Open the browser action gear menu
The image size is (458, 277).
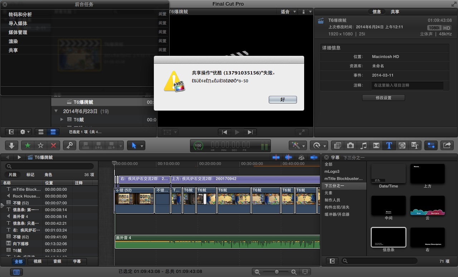coord(25,132)
